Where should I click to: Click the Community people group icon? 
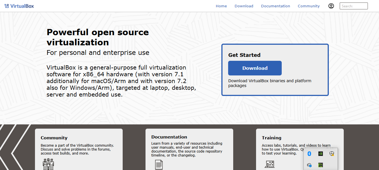[48, 164]
